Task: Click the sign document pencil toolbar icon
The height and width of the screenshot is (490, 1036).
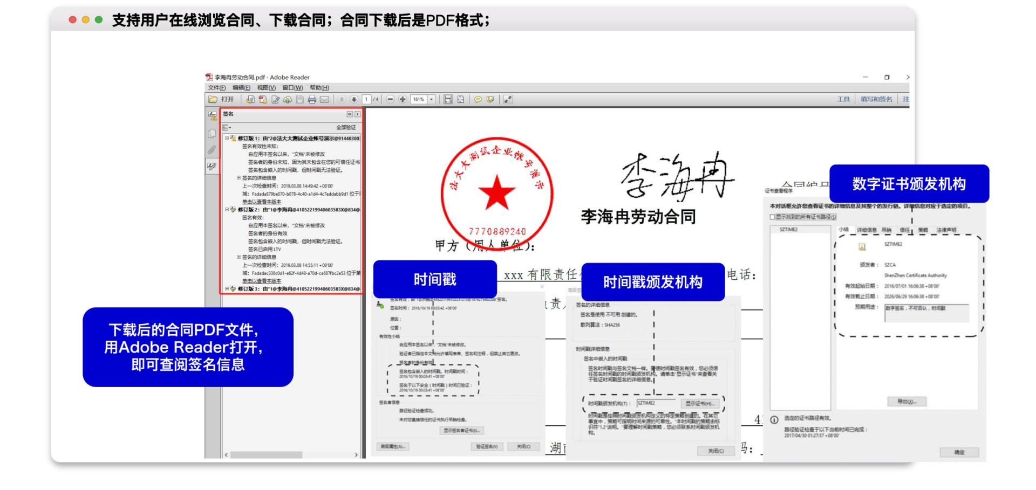Action: [275, 99]
